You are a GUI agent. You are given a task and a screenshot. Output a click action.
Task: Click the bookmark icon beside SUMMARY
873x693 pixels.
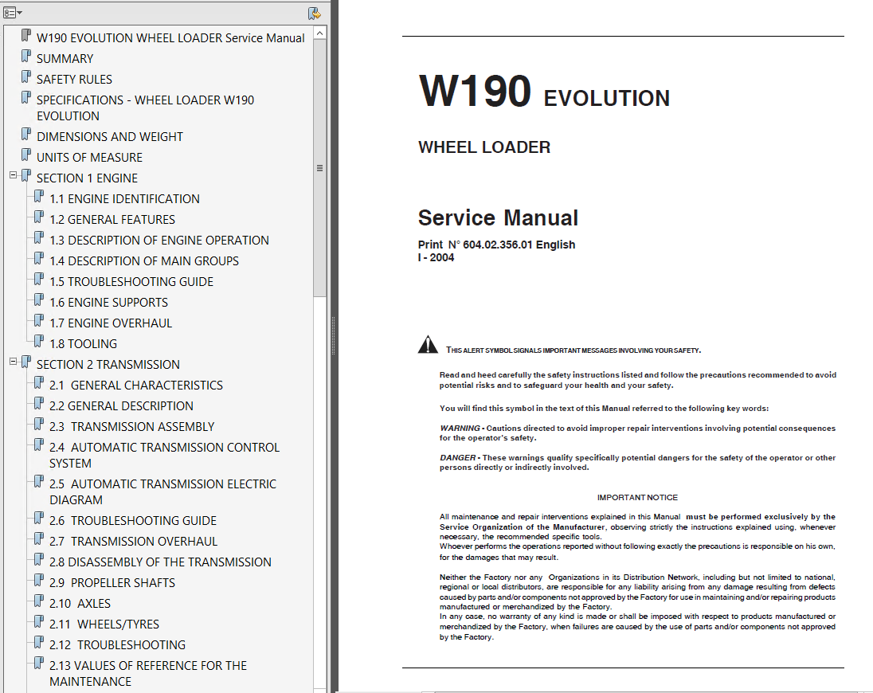[x=26, y=57]
